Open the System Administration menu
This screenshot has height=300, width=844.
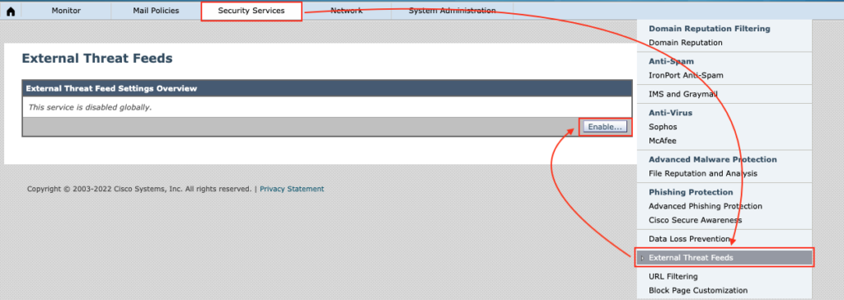coord(452,11)
